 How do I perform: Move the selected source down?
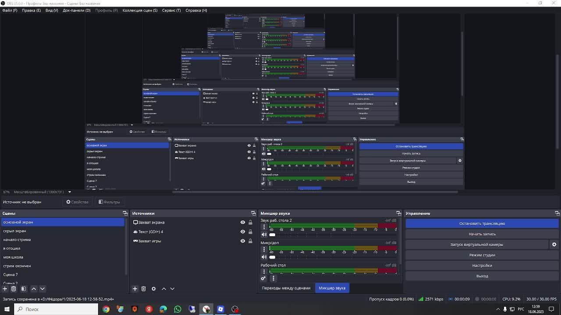pyautogui.click(x=172, y=289)
